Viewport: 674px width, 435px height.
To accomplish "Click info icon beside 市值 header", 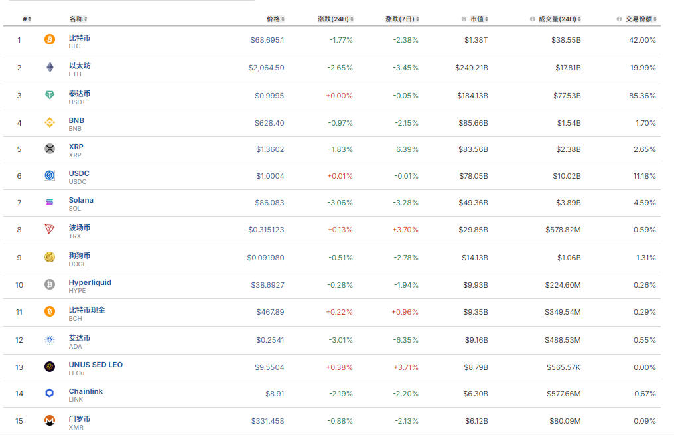I will [x=464, y=19].
